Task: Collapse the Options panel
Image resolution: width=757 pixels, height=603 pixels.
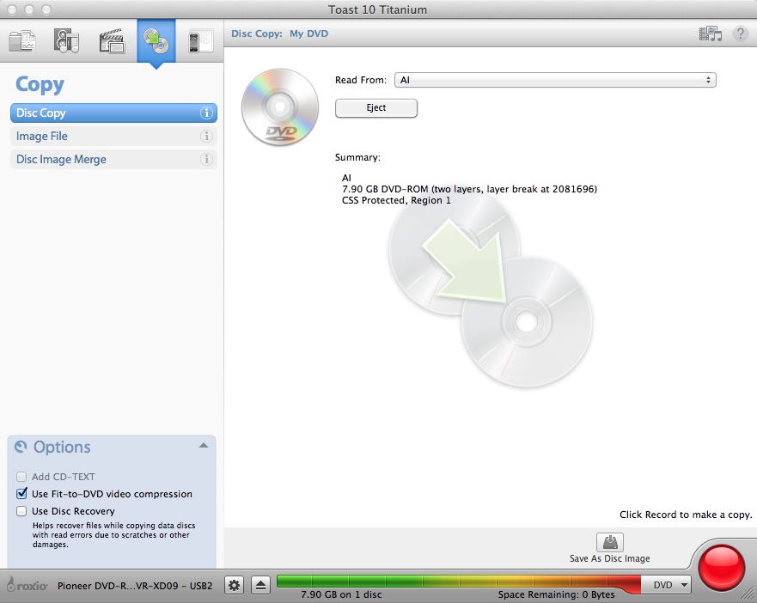Action: click(x=204, y=446)
